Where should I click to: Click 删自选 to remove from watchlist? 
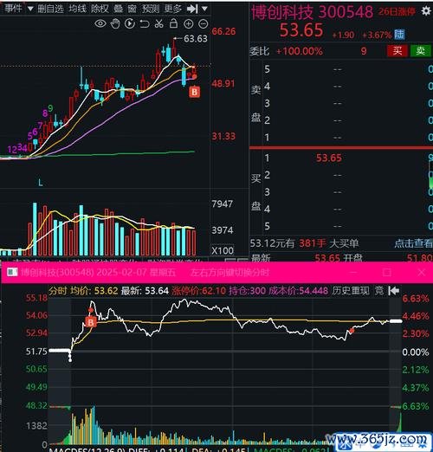click(x=50, y=9)
